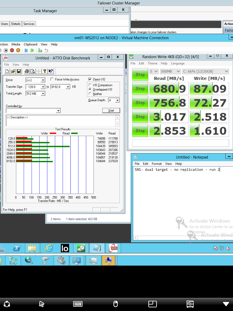Open the 8192.0 max transfer size dropdown

68,87
